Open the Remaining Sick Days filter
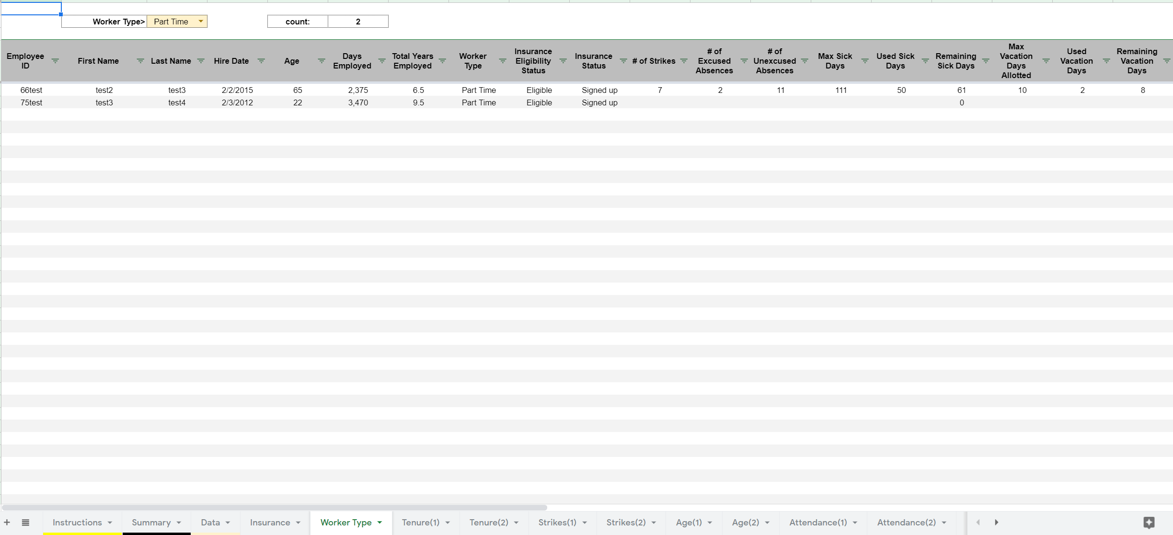Screen dimensions: 1173x535 986,61
